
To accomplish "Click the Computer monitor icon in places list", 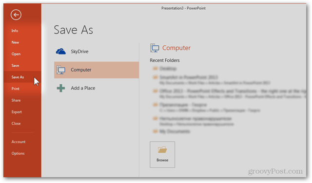I will click(x=60, y=70).
